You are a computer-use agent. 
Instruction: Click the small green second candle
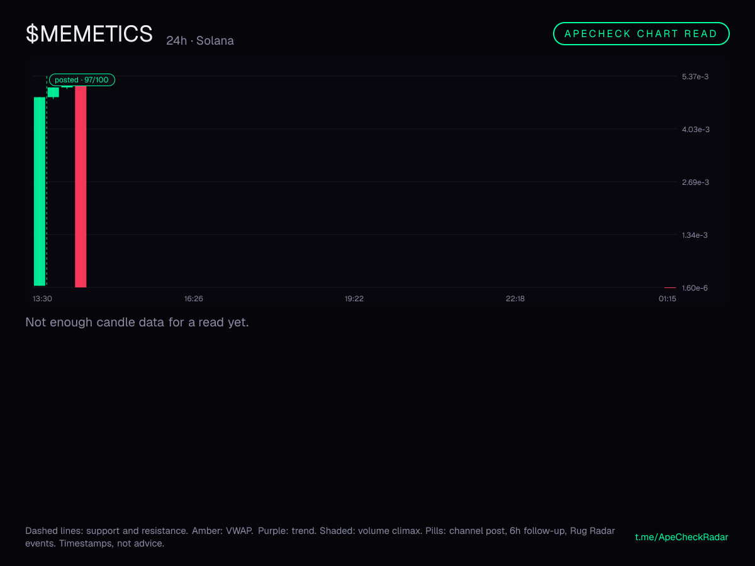tap(53, 92)
